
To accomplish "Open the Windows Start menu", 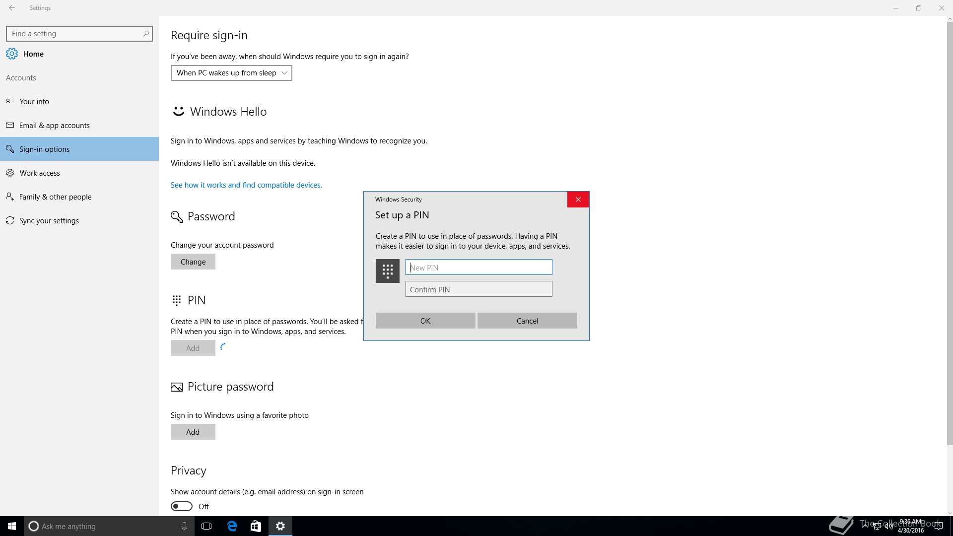I will pyautogui.click(x=12, y=526).
